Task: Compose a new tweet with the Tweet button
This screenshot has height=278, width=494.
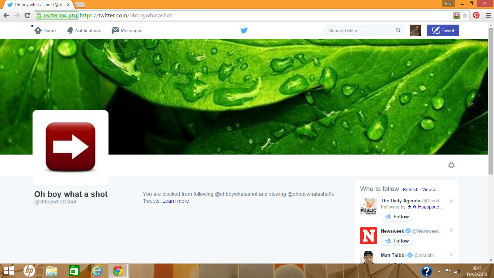Action: click(x=443, y=30)
